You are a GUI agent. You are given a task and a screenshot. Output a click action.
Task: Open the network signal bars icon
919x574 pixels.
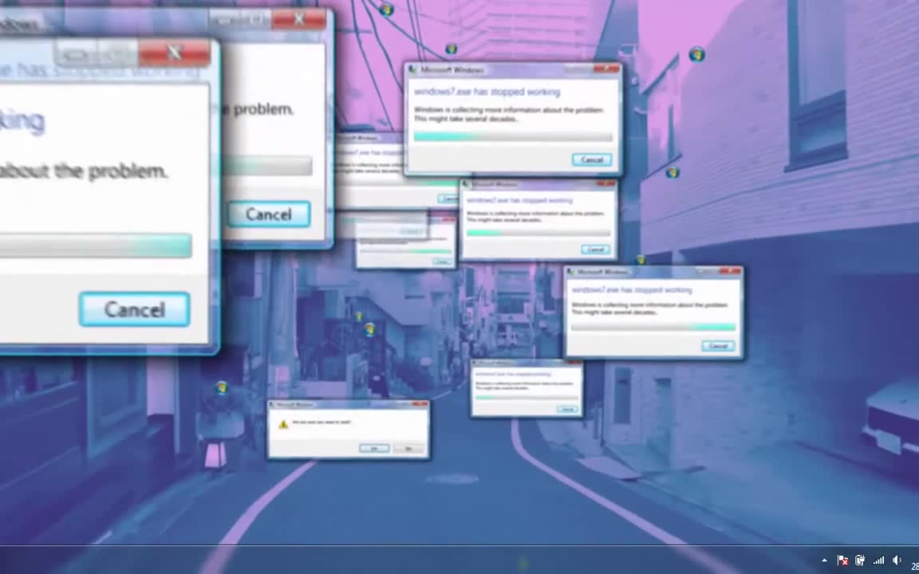pos(878,560)
